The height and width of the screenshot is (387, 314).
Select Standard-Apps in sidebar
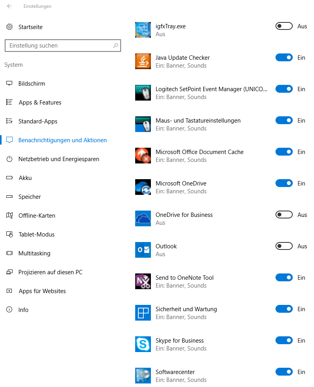click(38, 121)
